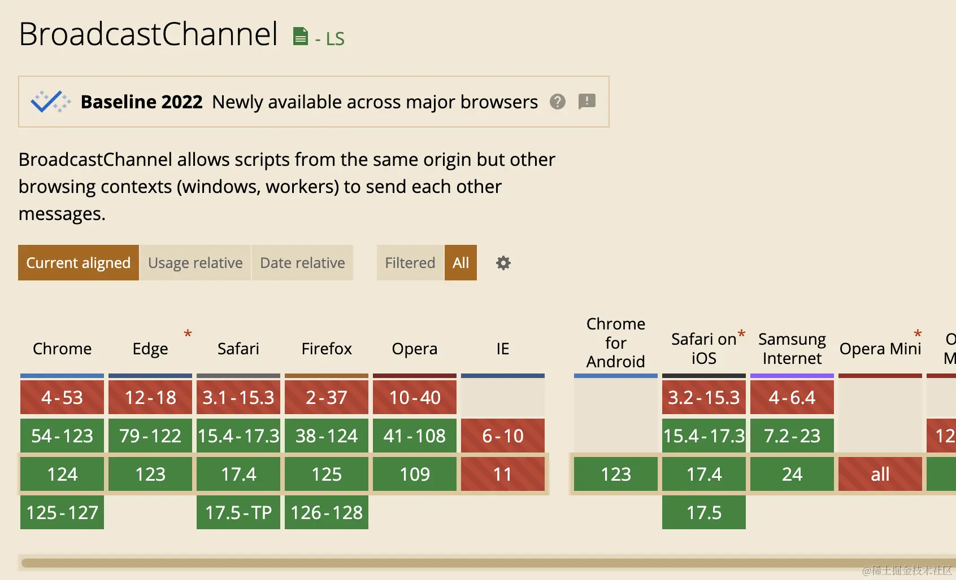Select Chrome versions 125-127 cell

62,512
